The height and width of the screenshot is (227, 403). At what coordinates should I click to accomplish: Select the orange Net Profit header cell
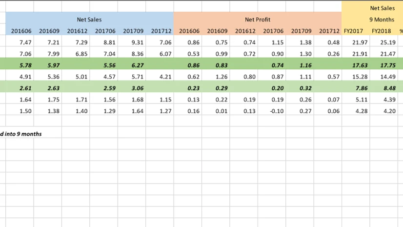pos(257,20)
